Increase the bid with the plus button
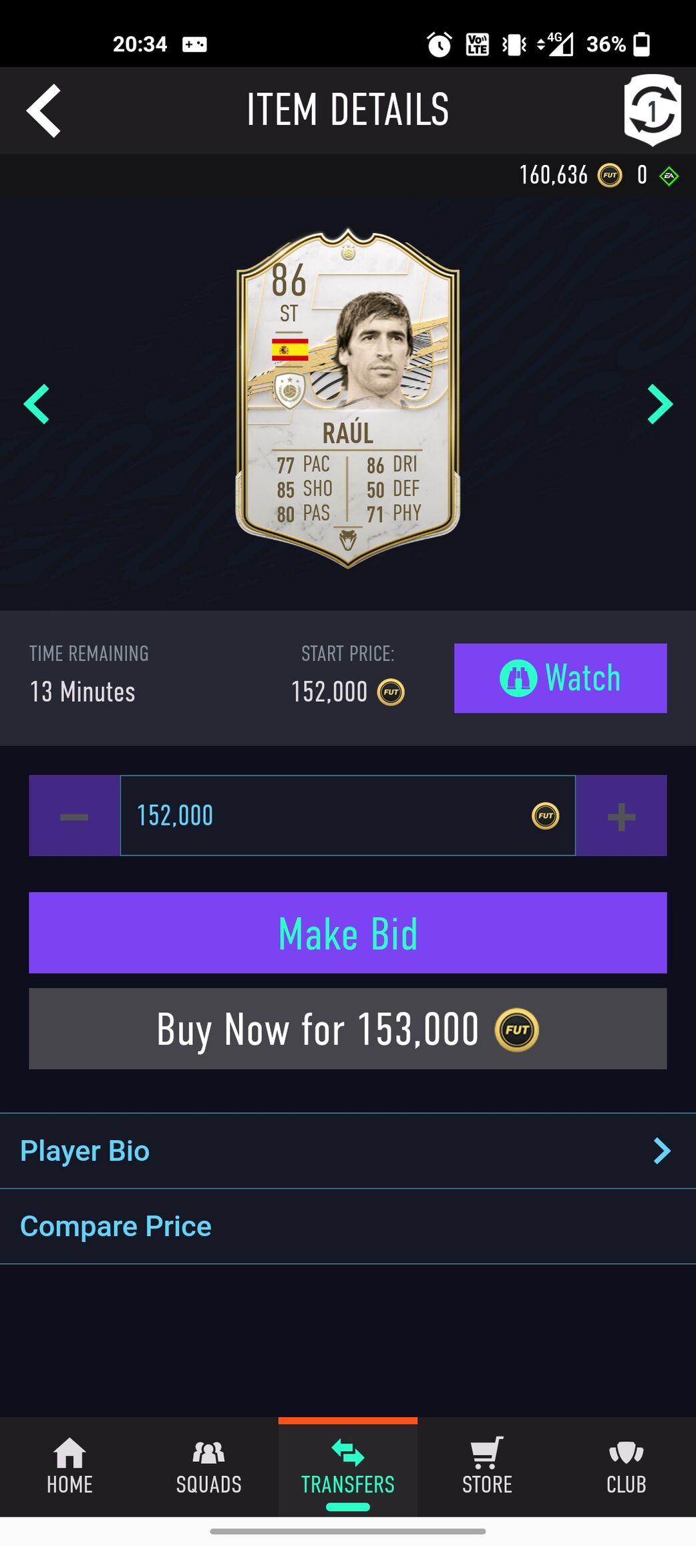Image resolution: width=696 pixels, height=1546 pixels. tap(621, 815)
